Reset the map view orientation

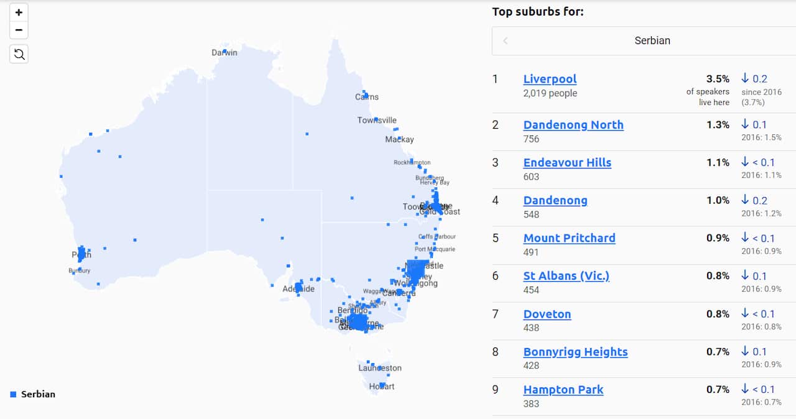pyautogui.click(x=19, y=54)
